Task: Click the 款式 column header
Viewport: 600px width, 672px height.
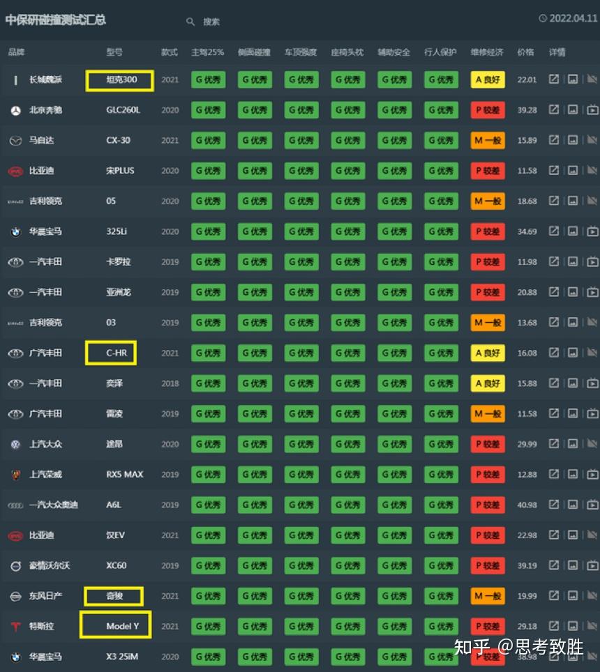Action: pos(170,52)
